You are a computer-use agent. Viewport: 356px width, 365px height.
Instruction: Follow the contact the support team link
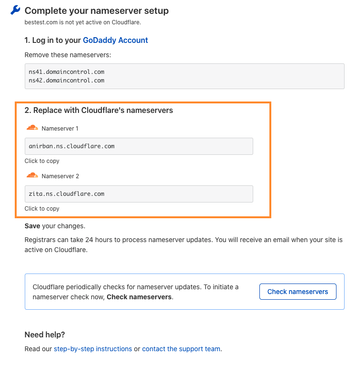(181, 349)
